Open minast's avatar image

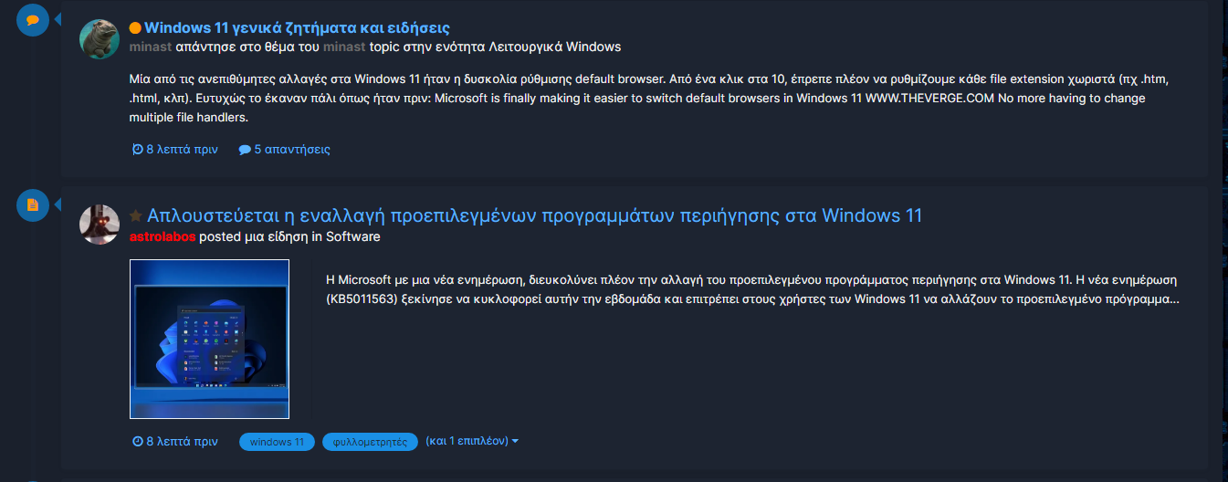click(x=100, y=39)
